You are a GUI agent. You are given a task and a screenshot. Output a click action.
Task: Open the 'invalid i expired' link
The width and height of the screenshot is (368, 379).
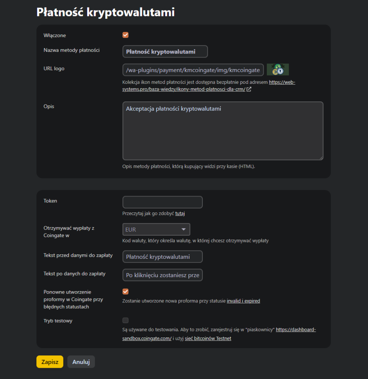pos(243,301)
